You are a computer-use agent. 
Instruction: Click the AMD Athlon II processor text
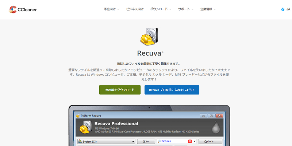(x=147, y=131)
